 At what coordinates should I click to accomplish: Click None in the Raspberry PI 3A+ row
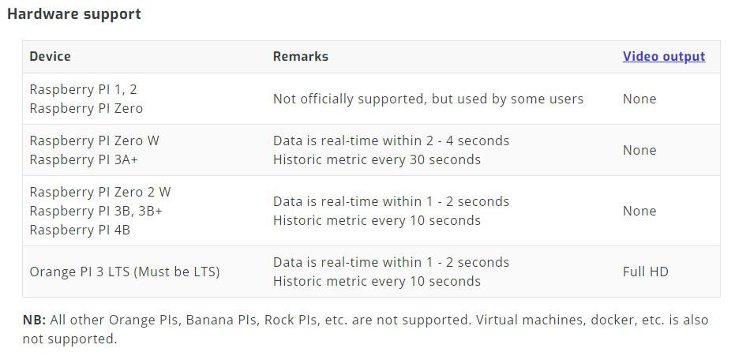tap(639, 150)
